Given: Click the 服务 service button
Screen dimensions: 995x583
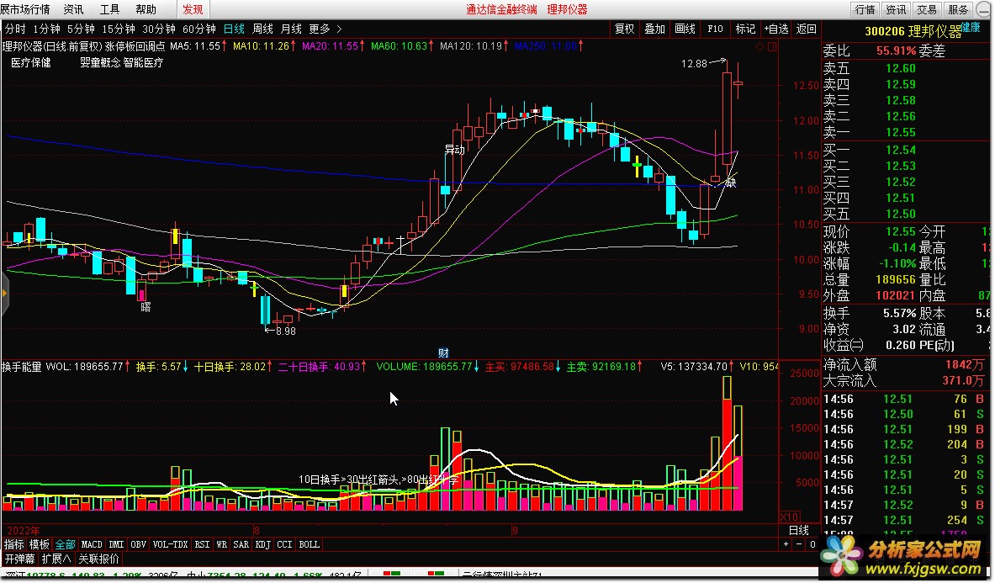Looking at the screenshot, I should click(958, 9).
